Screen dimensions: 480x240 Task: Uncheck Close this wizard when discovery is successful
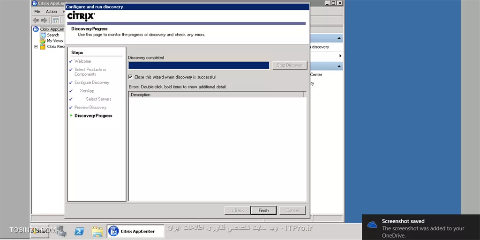pyautogui.click(x=130, y=77)
